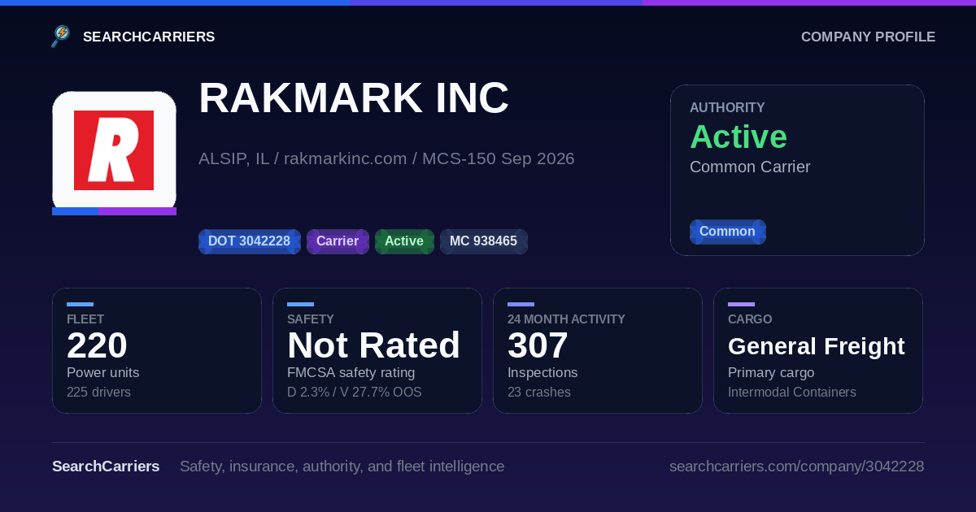
Task: Click the 220 power units number
Action: (x=97, y=346)
